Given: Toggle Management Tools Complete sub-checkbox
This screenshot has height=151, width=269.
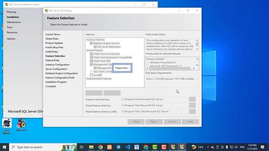Looking at the screenshot, I should point(95,68).
